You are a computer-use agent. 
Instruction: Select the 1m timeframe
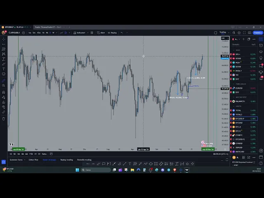(30, 33)
